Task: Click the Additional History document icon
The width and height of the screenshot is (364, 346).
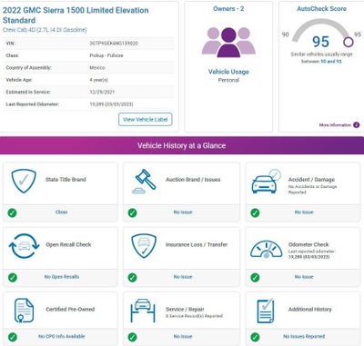Action: click(x=266, y=311)
